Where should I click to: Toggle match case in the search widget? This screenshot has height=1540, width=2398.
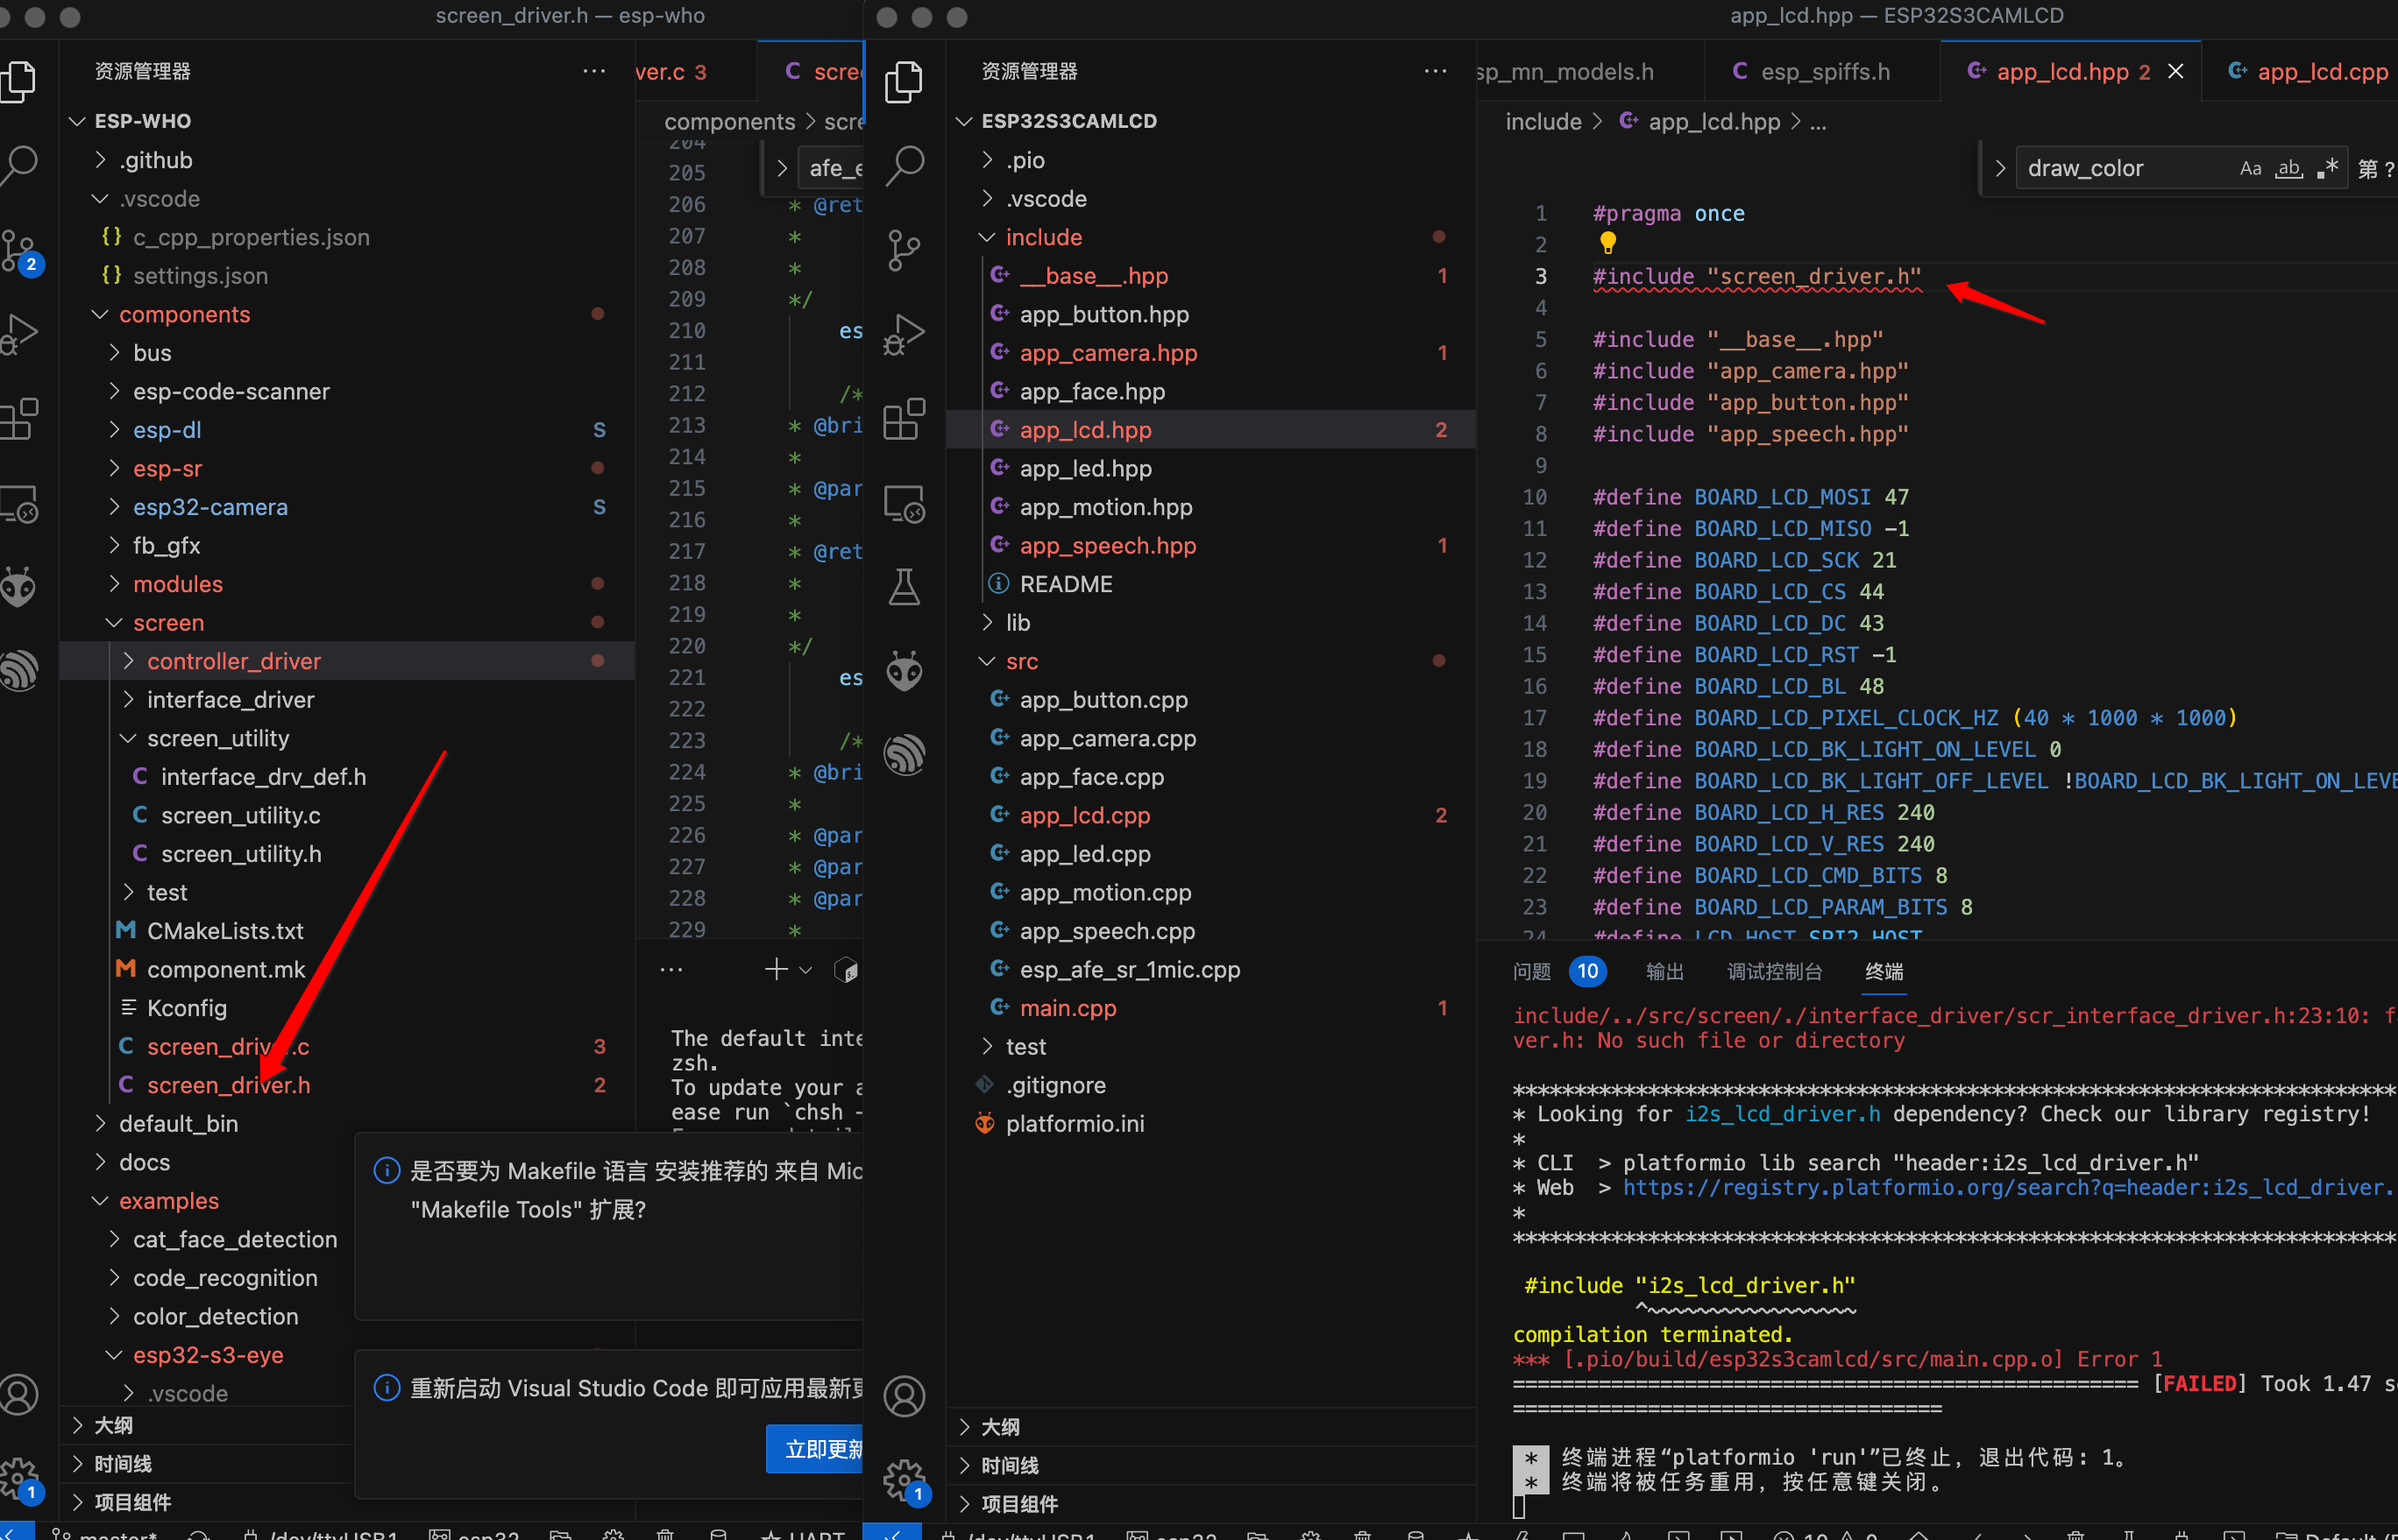point(2251,167)
